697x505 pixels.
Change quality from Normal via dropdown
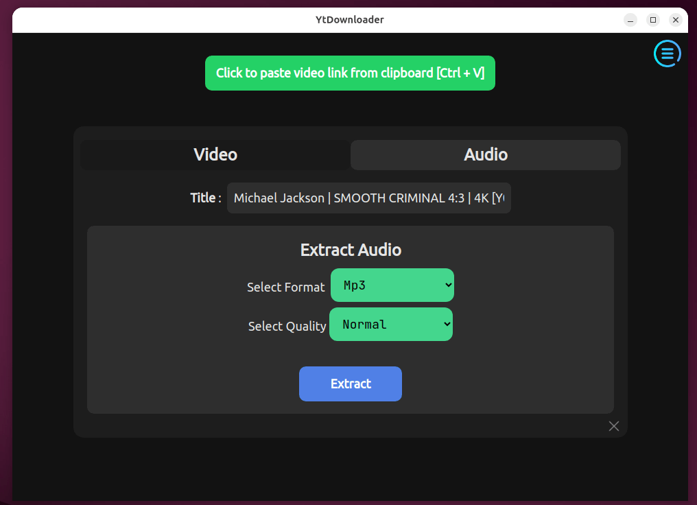click(390, 324)
